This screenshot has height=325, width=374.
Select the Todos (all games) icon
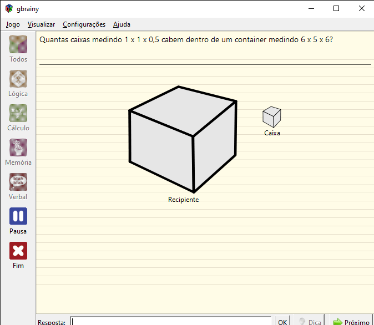[x=18, y=44]
